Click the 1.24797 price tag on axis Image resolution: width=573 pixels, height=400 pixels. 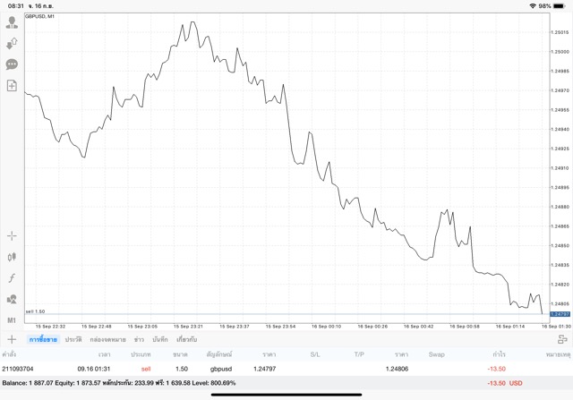click(560, 314)
